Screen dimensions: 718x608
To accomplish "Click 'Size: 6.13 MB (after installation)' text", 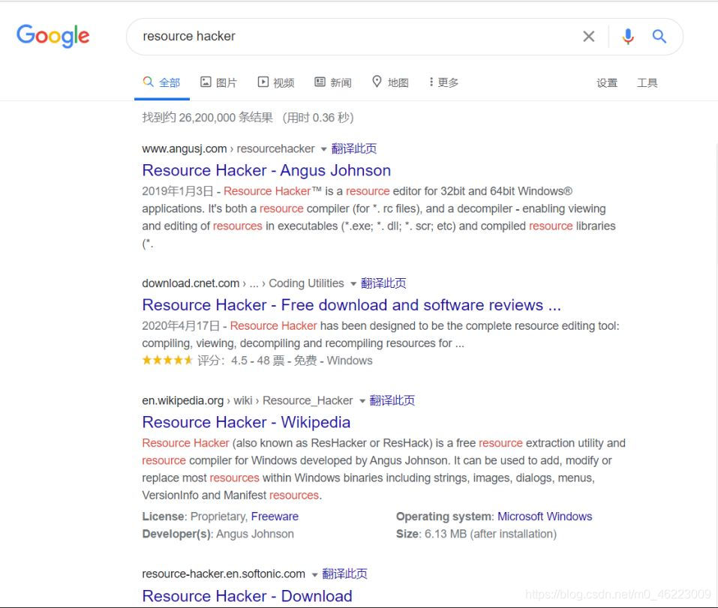I will pos(476,534).
